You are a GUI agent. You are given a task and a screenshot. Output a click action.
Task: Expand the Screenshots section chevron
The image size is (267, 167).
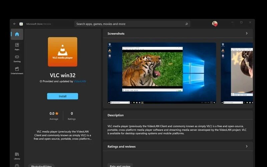pos(247,33)
